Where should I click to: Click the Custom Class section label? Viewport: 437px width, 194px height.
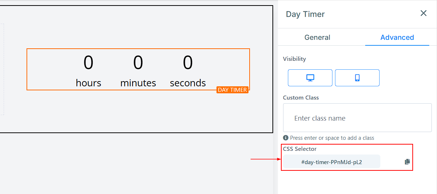pos(301,98)
